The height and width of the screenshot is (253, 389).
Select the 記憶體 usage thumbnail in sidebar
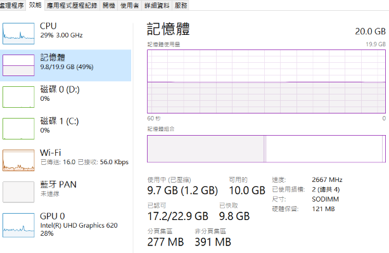[18, 65]
